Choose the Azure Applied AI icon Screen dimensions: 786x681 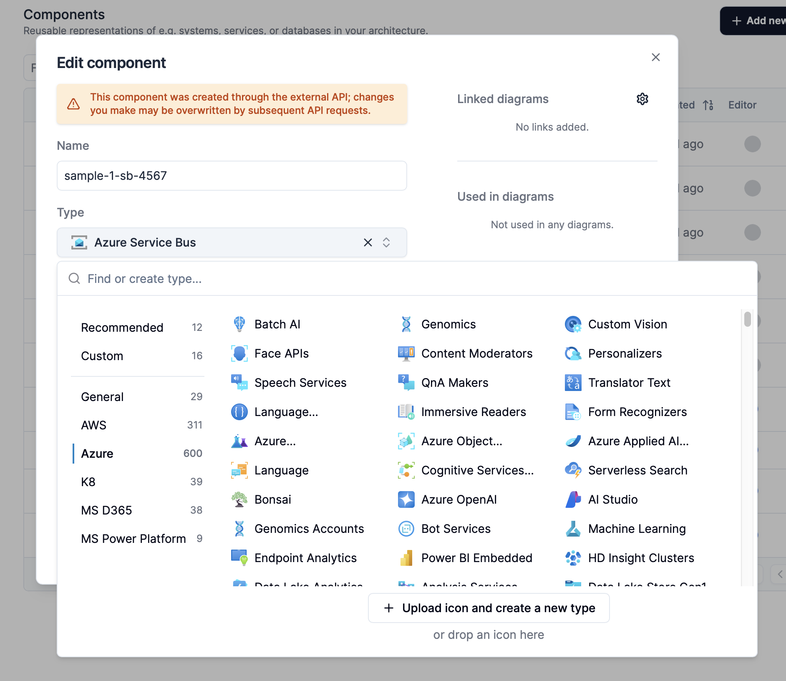[x=573, y=441]
